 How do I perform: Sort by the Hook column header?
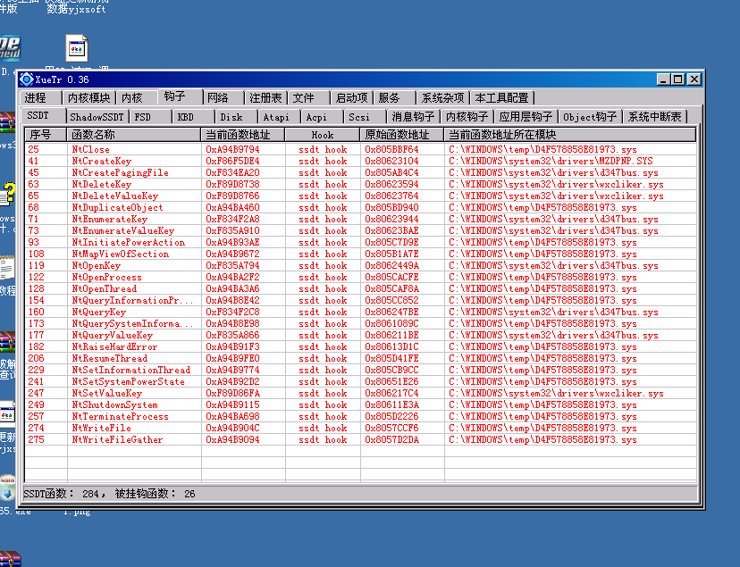(x=323, y=135)
